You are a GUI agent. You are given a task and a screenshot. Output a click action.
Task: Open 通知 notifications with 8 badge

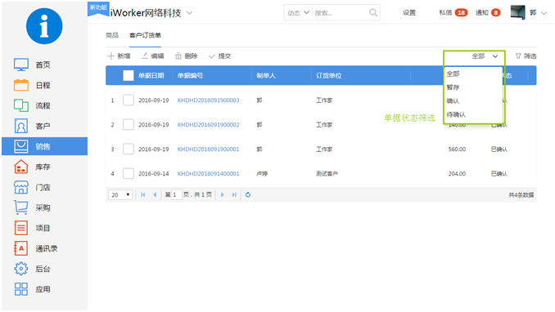pyautogui.click(x=488, y=13)
